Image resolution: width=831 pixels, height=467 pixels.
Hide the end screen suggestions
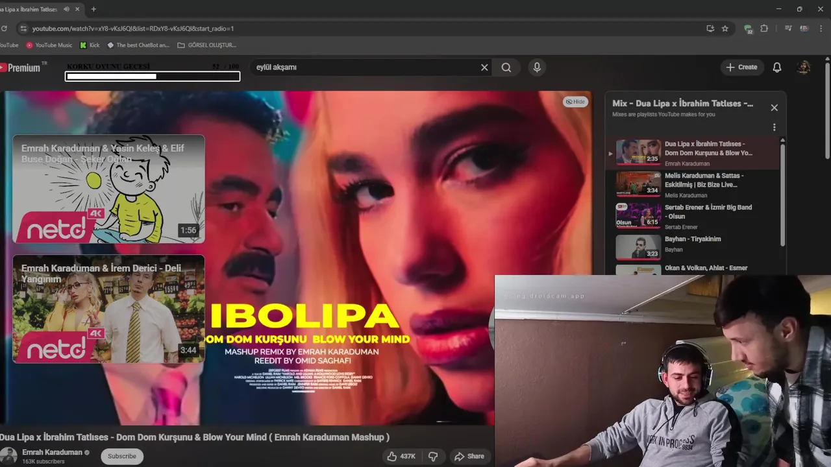click(x=575, y=102)
